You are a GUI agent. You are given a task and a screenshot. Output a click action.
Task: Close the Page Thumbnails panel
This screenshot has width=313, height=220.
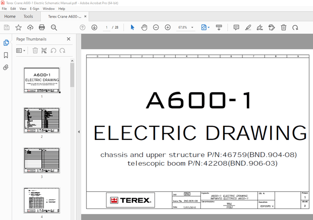click(x=69, y=39)
